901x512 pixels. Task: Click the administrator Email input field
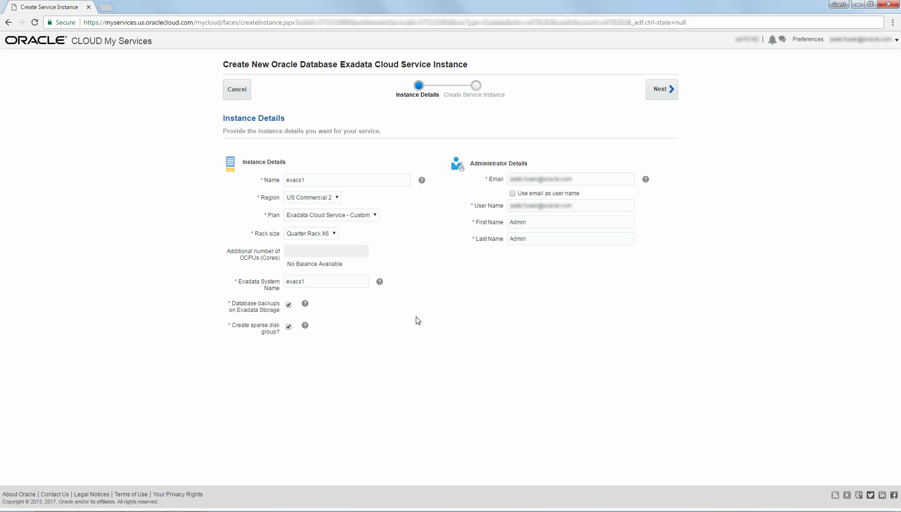[x=571, y=179]
